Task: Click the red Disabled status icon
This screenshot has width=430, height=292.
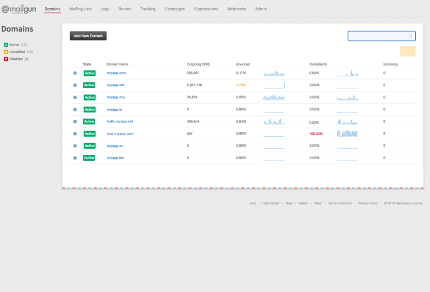Action: tap(5, 59)
